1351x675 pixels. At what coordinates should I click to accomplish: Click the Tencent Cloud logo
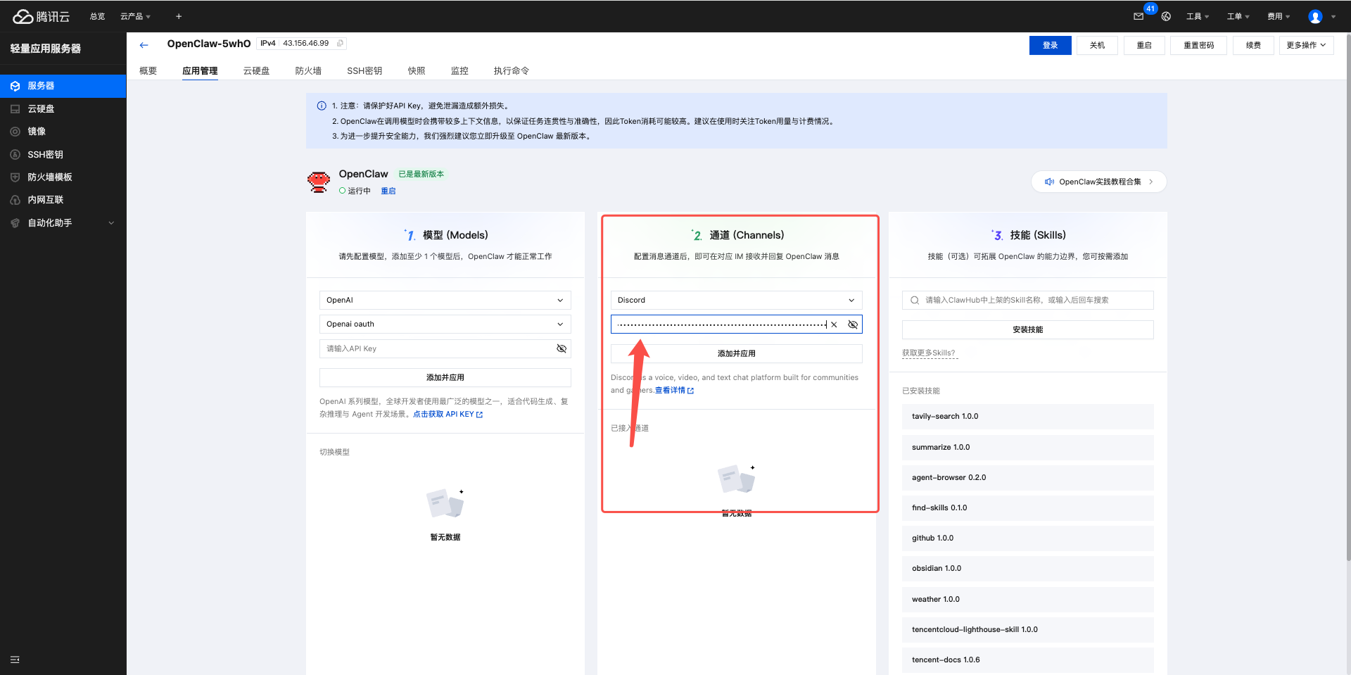(42, 16)
